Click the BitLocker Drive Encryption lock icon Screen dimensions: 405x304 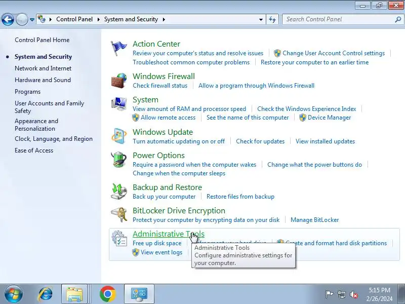(x=119, y=214)
